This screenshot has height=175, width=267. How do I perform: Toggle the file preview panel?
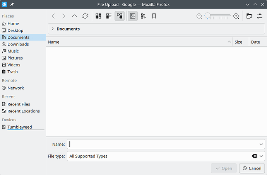pos(133,16)
